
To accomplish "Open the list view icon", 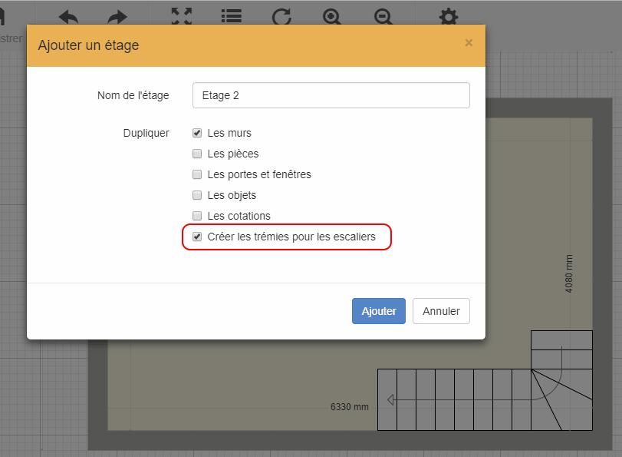I will pos(231,16).
